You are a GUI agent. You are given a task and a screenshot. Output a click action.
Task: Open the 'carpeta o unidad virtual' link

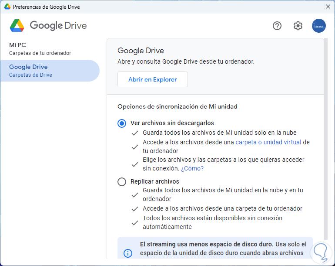pyautogui.click(x=268, y=142)
